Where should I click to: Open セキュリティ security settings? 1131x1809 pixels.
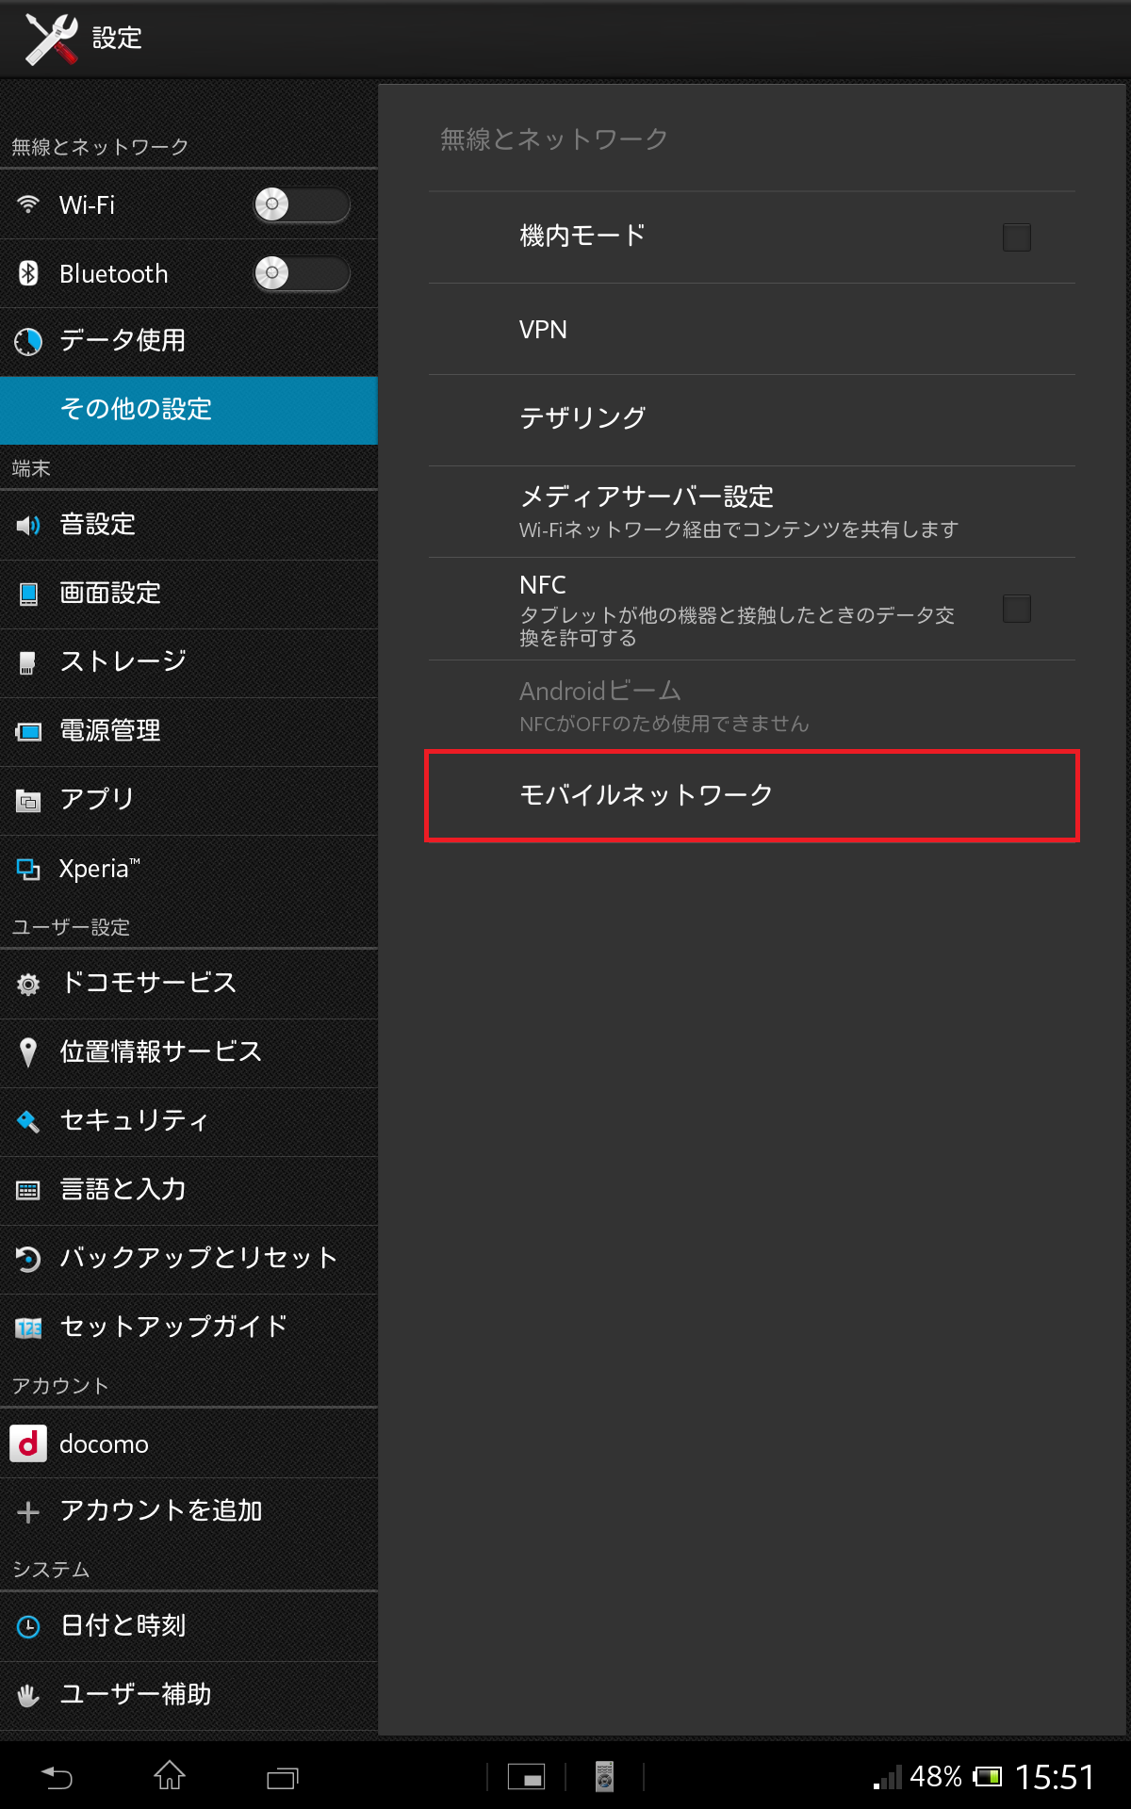point(188,1121)
